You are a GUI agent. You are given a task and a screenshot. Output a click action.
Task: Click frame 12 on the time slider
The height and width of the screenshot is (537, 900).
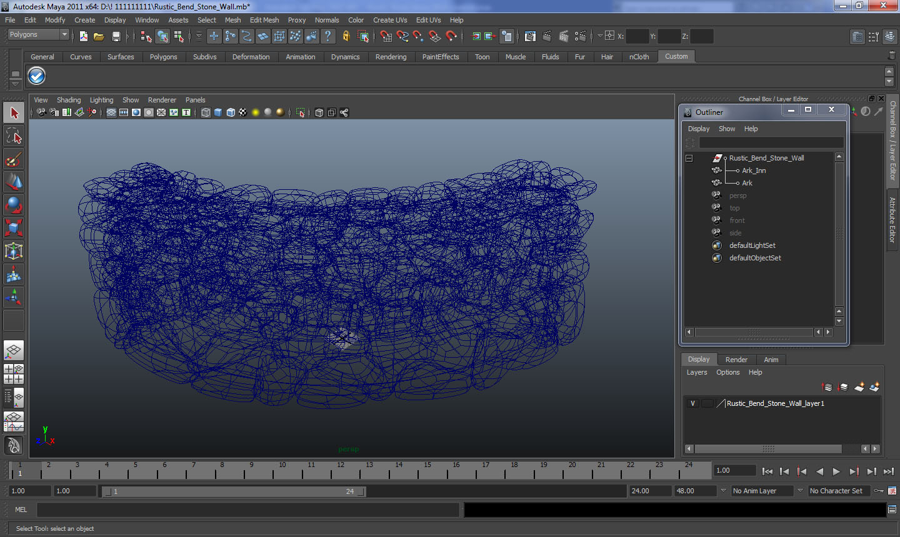[341, 470]
